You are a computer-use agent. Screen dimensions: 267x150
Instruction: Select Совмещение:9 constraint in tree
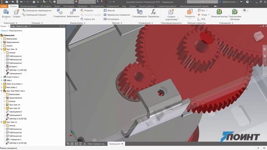[x=14, y=73]
